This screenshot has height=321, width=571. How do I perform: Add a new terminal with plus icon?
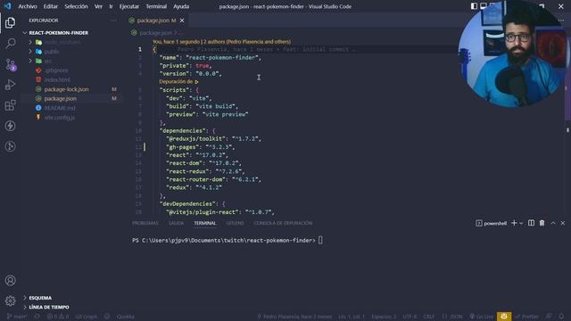point(514,223)
